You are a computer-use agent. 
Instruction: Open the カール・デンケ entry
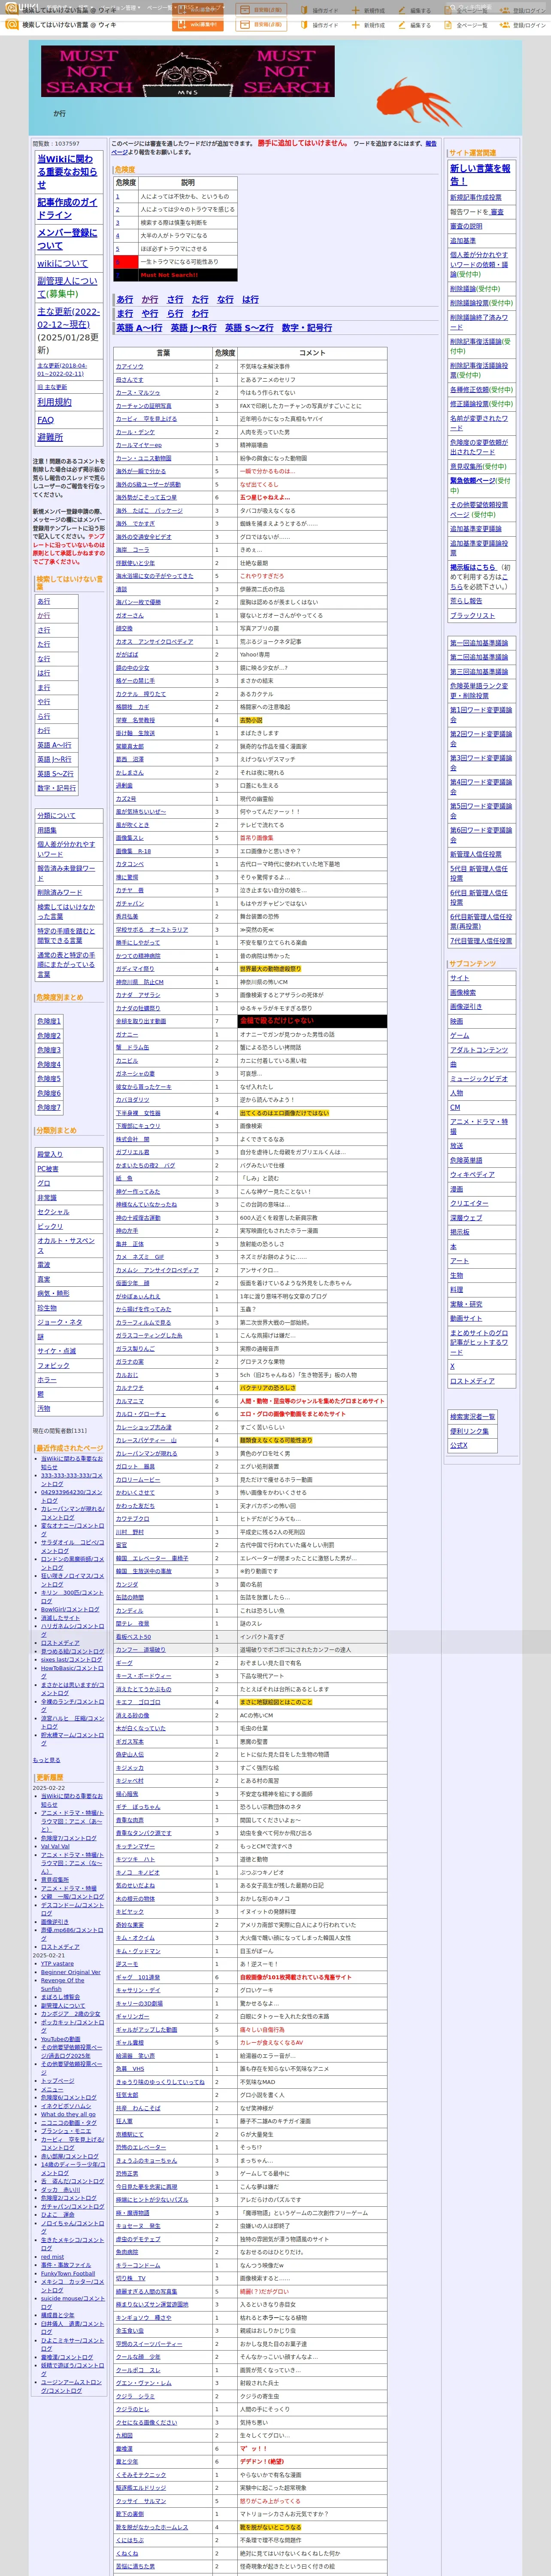[135, 431]
